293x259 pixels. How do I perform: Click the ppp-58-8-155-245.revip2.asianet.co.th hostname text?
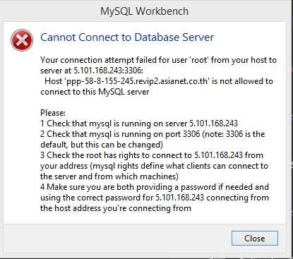tap(137, 81)
